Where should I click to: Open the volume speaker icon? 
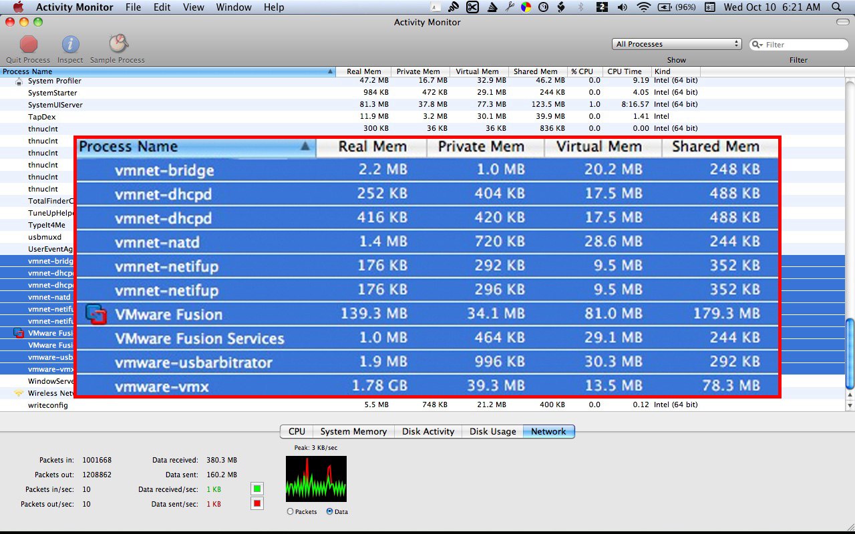pos(622,7)
